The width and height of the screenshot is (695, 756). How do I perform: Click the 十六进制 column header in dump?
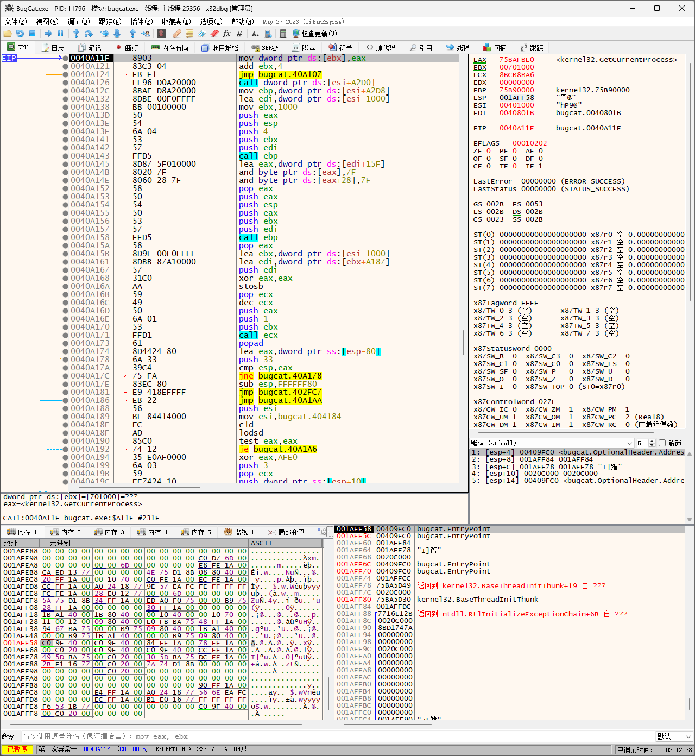pos(145,543)
